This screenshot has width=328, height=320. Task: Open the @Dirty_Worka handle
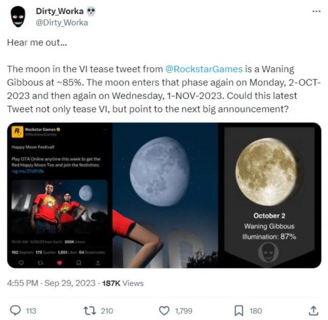coord(62,23)
